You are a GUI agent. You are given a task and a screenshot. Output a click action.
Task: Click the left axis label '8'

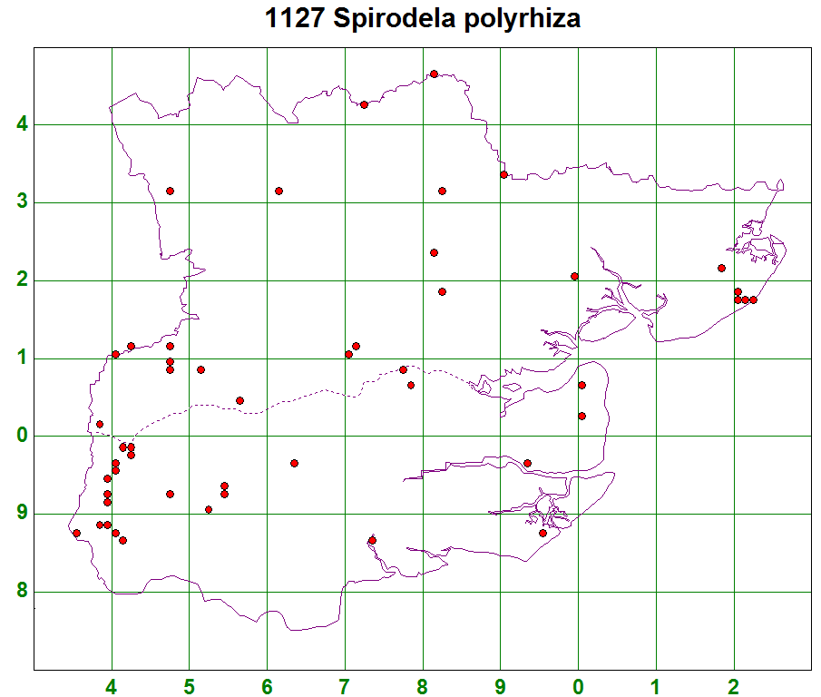21,593
